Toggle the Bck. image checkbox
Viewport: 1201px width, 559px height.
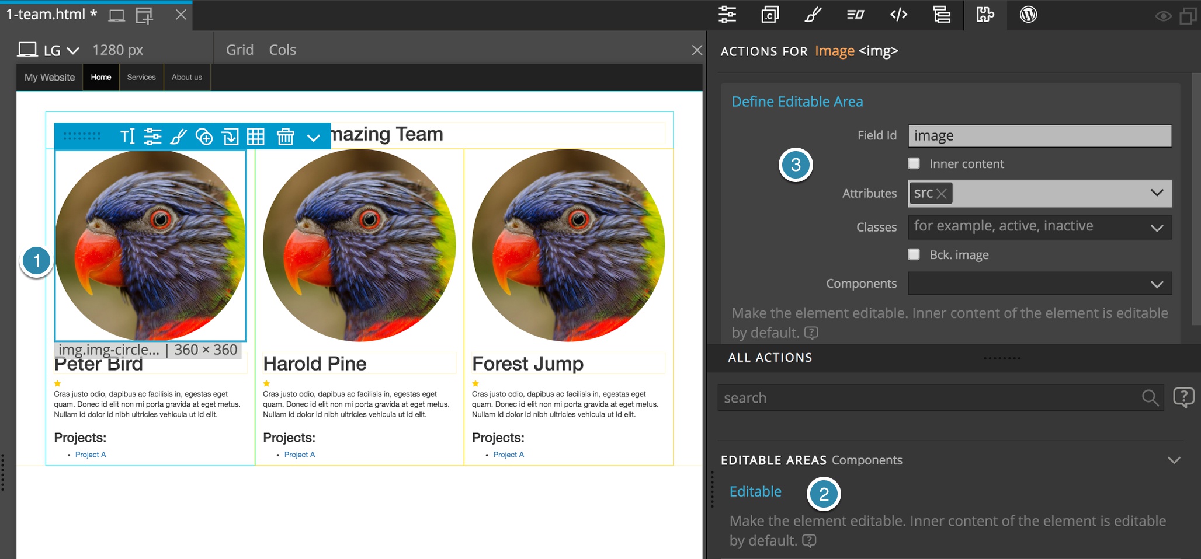click(x=914, y=254)
